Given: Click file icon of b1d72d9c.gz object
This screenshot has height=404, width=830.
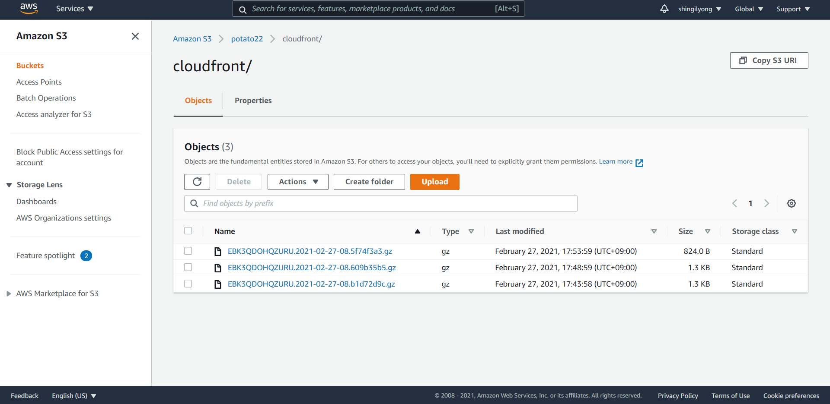Looking at the screenshot, I should tap(218, 284).
